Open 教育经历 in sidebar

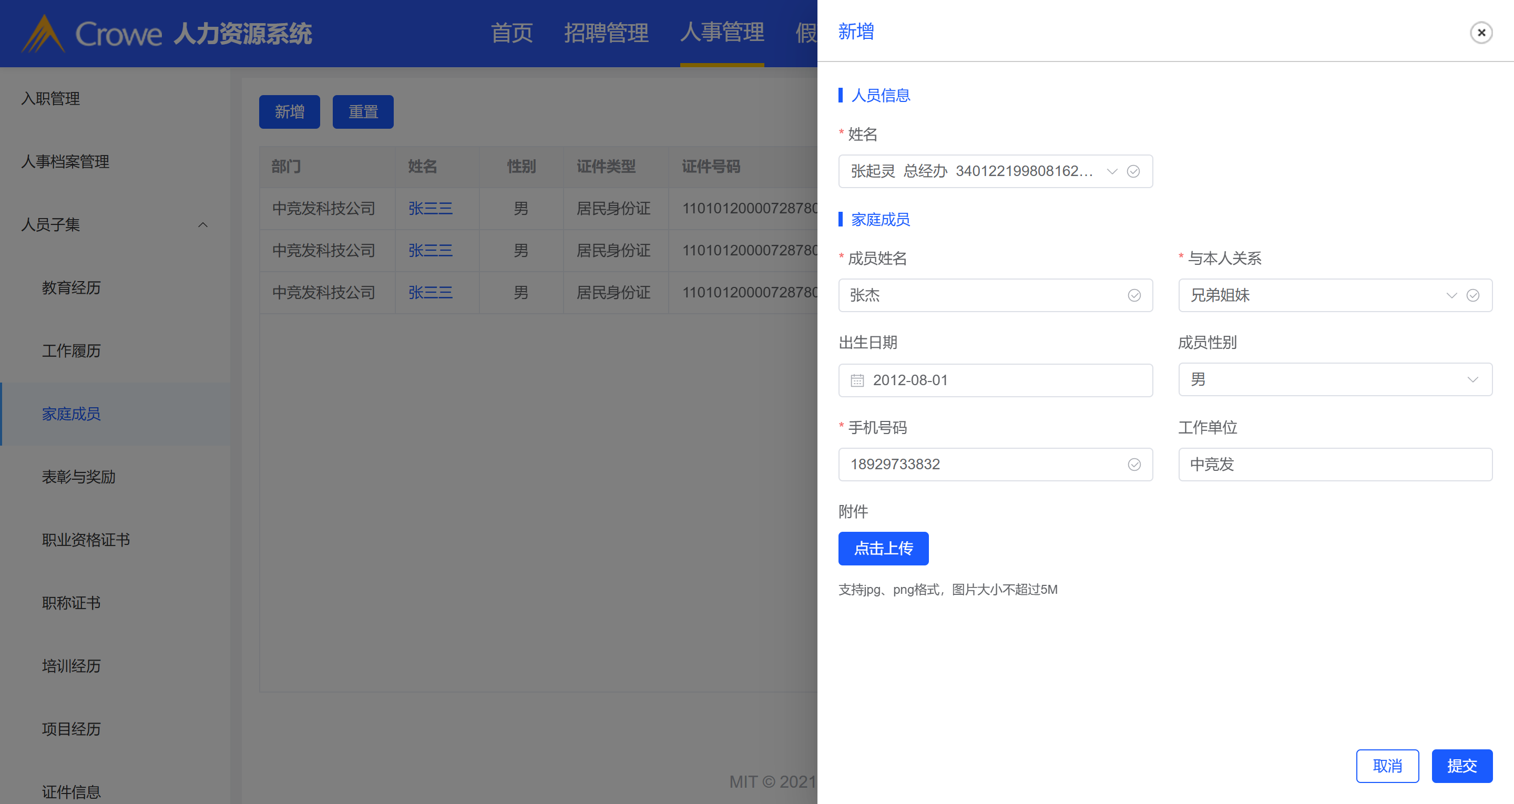pos(71,287)
